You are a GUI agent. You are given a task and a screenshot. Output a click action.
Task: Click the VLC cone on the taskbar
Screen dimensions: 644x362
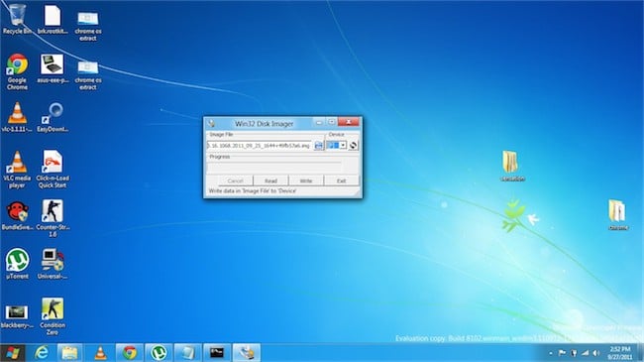100,353
